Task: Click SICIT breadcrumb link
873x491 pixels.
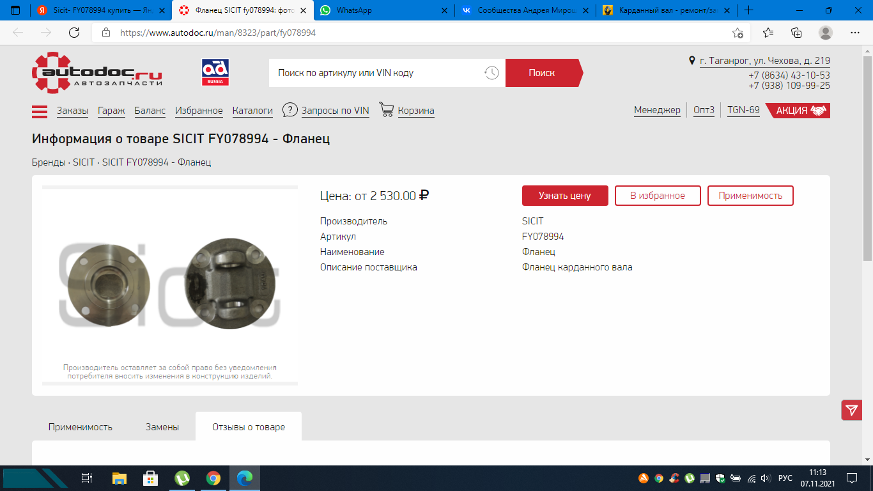Action: [84, 162]
